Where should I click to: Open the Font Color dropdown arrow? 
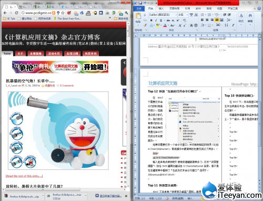168,25
